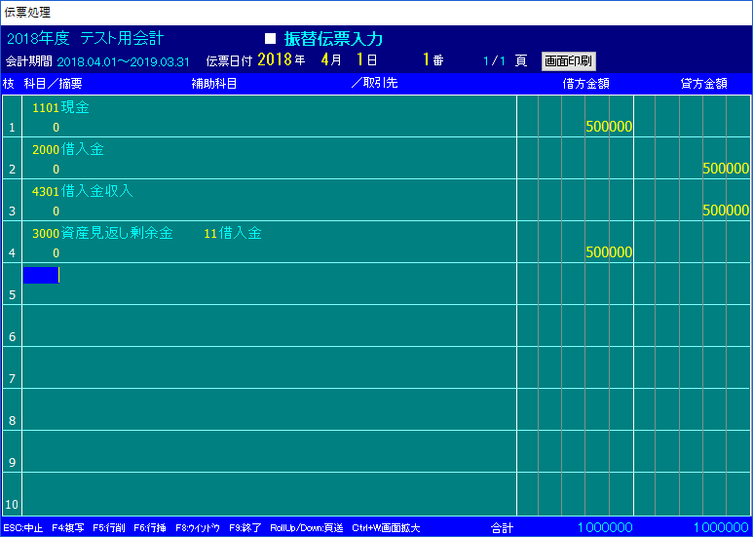Click row number 6
The width and height of the screenshot is (753, 537).
pos(12,336)
